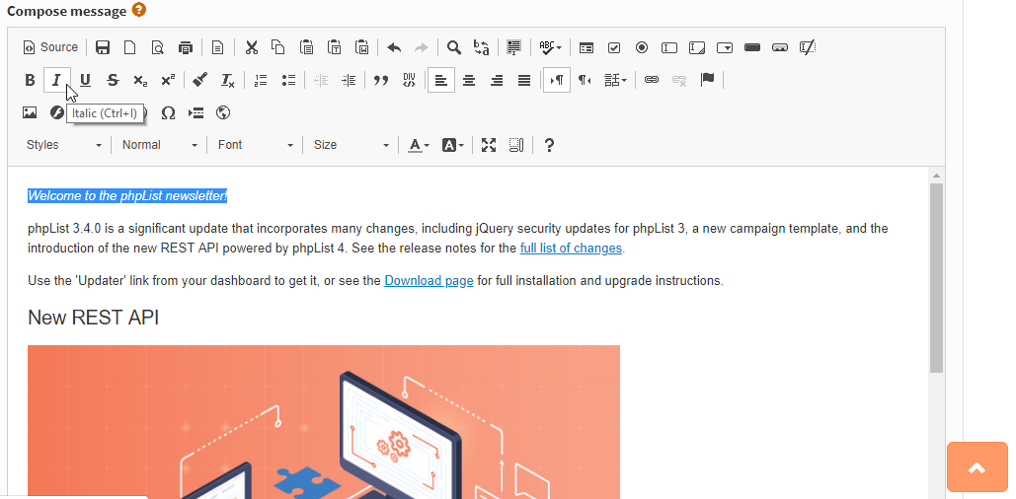Screen dimensions: 1016x499
Task: Click the Insert Link chain icon
Action: pos(652,80)
